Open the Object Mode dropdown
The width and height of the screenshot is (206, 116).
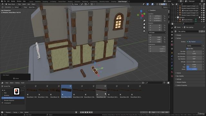[x=11, y=4]
